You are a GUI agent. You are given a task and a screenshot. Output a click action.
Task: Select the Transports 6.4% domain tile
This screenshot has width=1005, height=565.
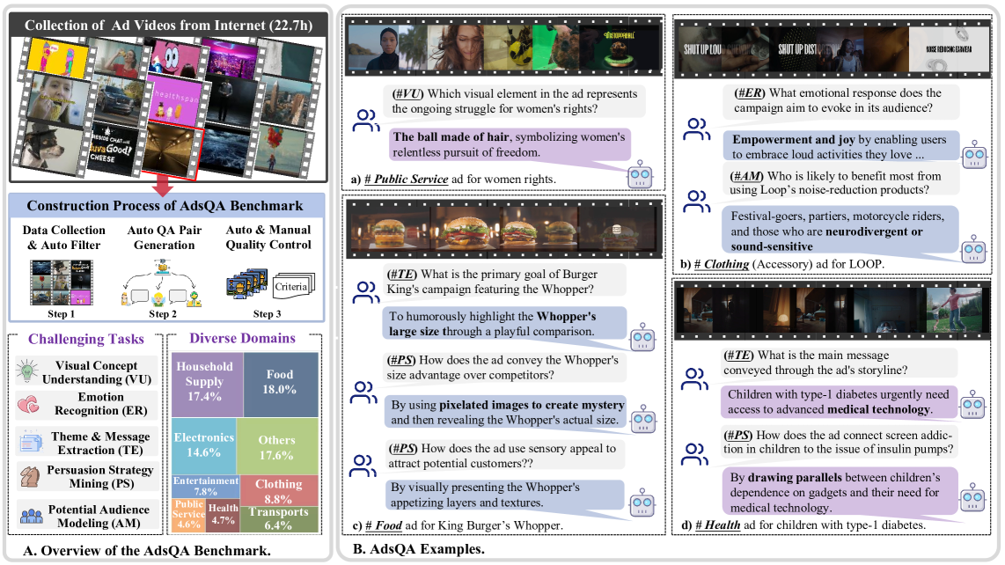point(278,519)
